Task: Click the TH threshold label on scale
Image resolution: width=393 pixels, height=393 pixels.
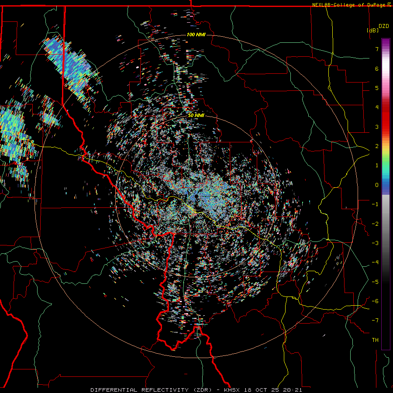Action: [x=375, y=340]
